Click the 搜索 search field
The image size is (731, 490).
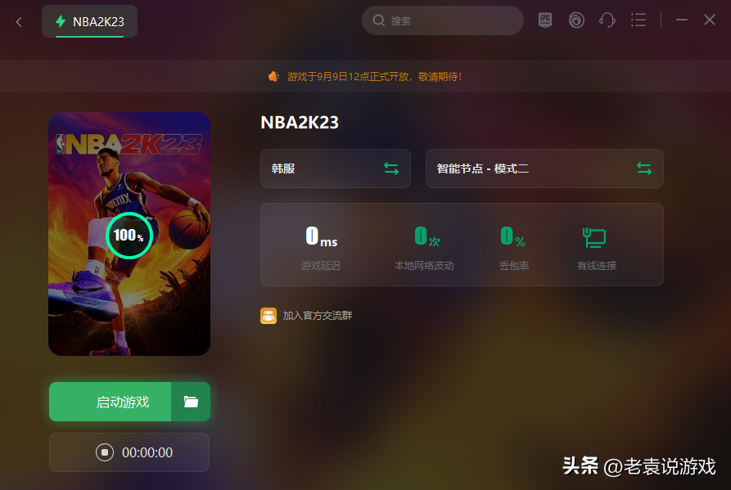click(442, 20)
